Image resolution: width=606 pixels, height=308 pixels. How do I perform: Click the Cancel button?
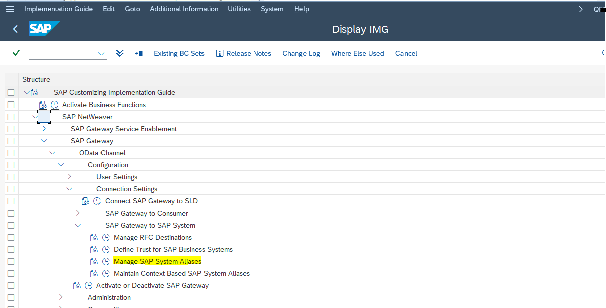(x=406, y=53)
